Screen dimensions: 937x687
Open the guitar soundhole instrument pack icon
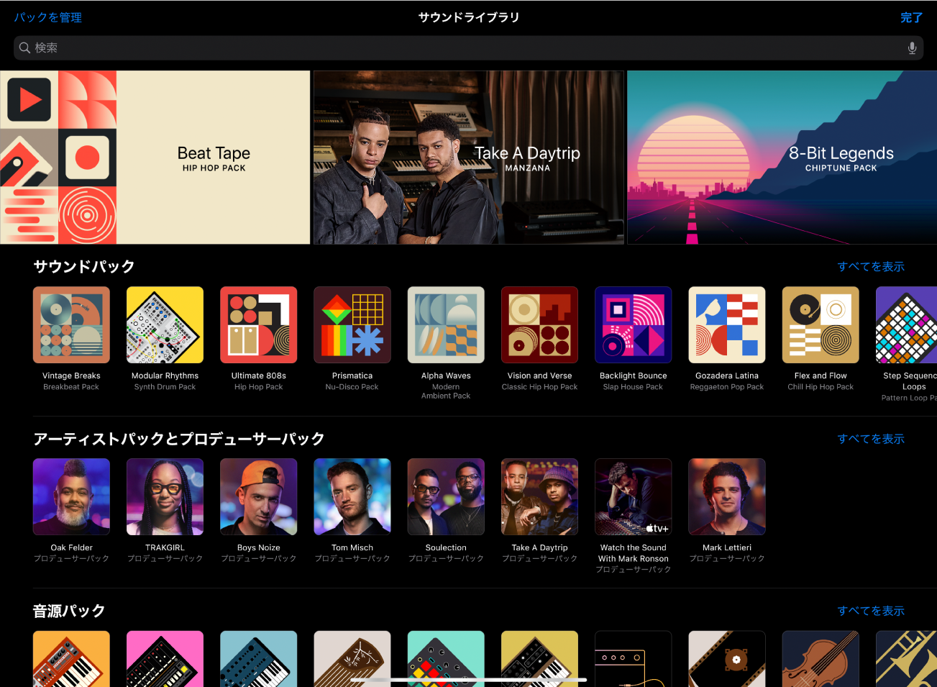[x=727, y=659]
